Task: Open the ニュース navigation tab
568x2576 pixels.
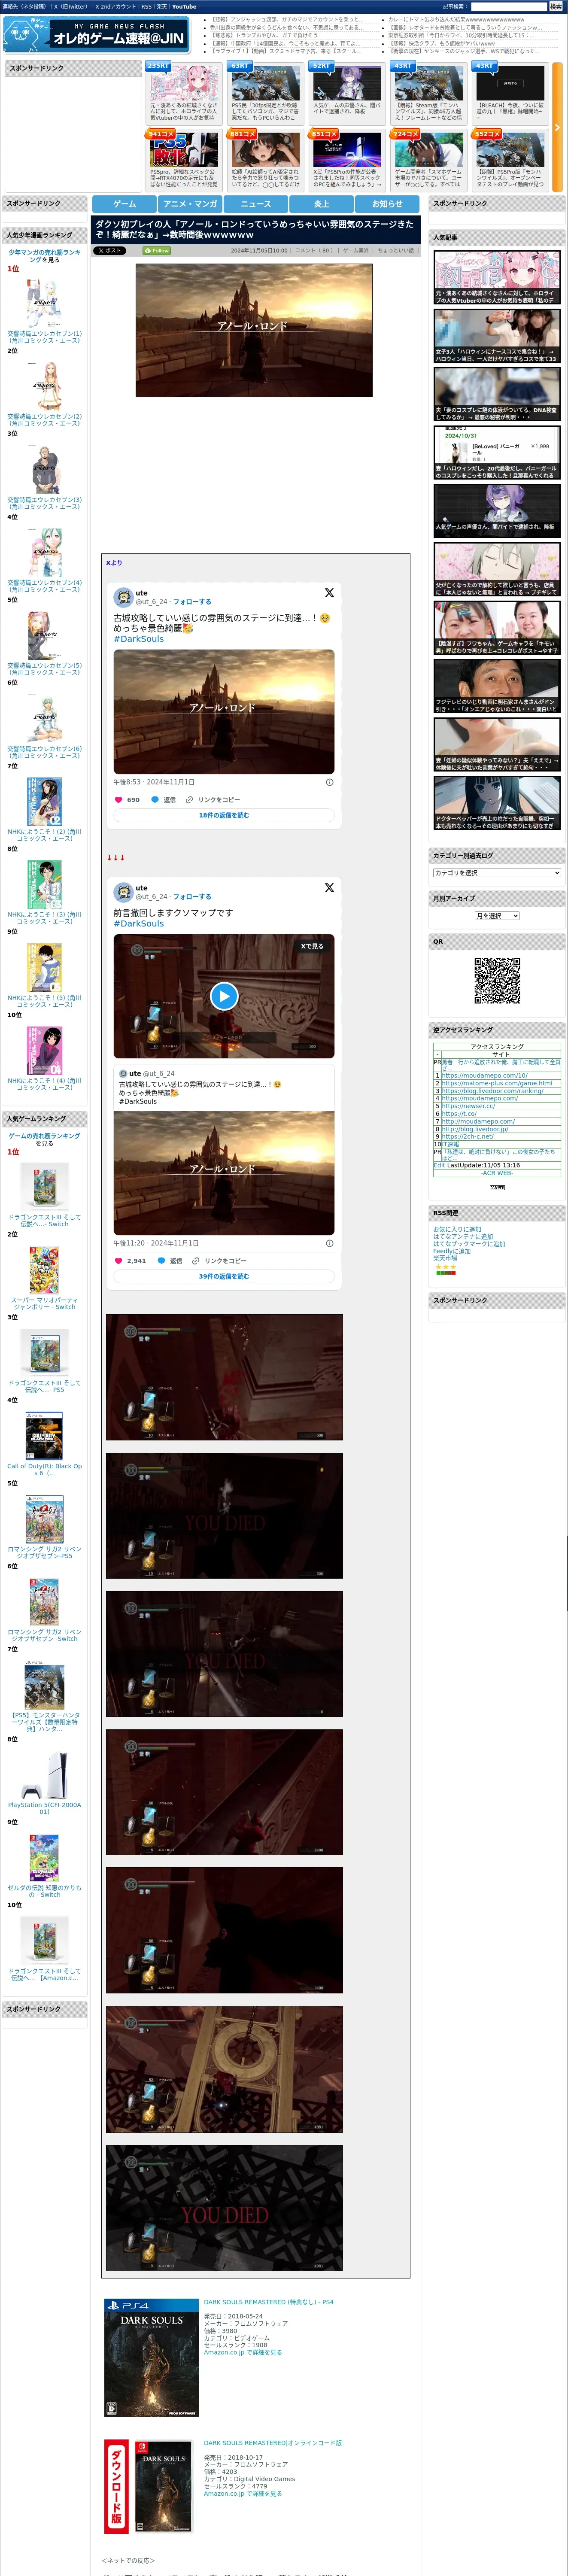Action: click(x=256, y=203)
